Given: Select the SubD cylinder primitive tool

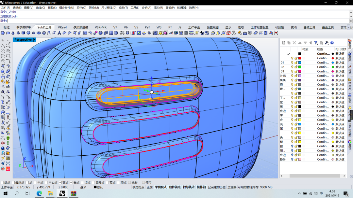Looking at the screenshot, I should [23, 33].
